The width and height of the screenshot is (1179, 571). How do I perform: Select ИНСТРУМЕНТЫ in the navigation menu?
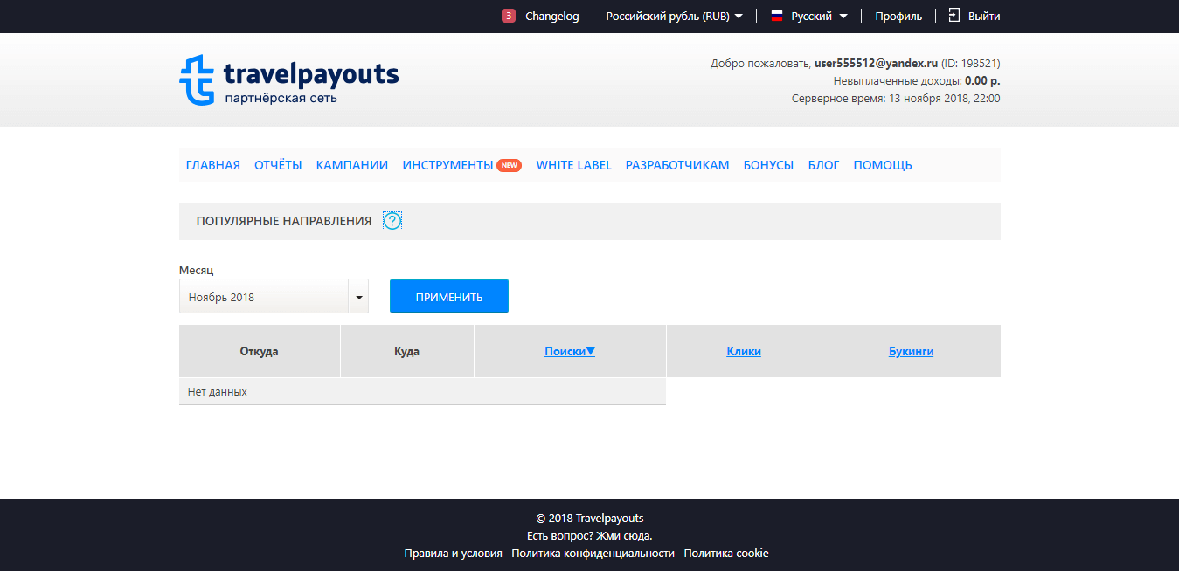coord(447,165)
